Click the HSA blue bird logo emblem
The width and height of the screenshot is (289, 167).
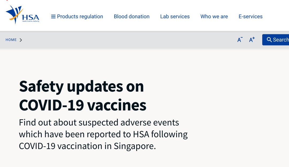(x=14, y=14)
